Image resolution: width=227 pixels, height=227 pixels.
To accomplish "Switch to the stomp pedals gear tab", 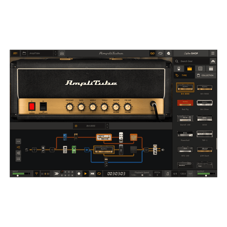I will click(179, 68).
